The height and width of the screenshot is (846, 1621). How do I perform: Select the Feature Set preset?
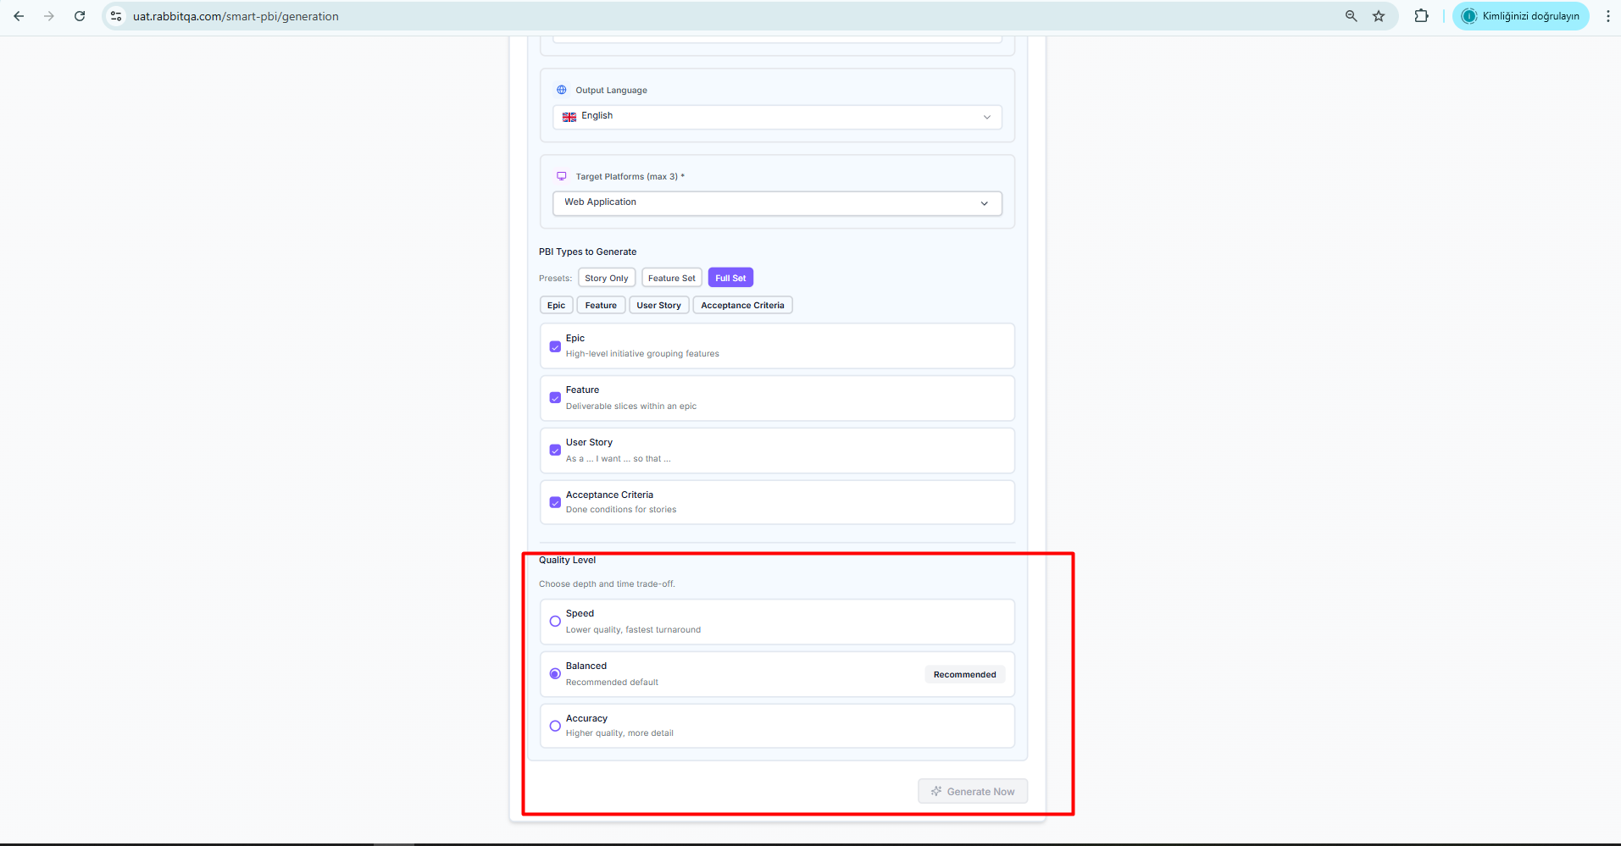coord(672,278)
